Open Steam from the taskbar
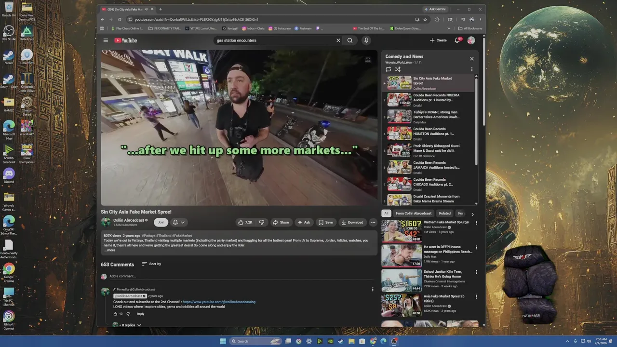Screen dimensions: 617x347 (341, 341)
